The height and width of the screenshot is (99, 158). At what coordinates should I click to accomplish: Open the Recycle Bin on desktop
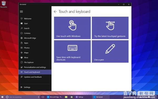[4, 4]
